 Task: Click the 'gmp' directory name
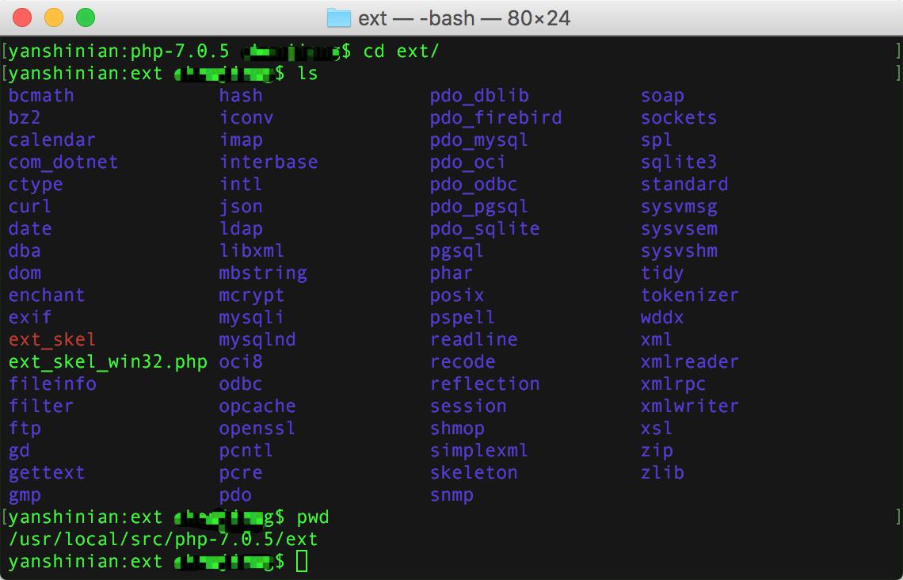[x=25, y=495]
